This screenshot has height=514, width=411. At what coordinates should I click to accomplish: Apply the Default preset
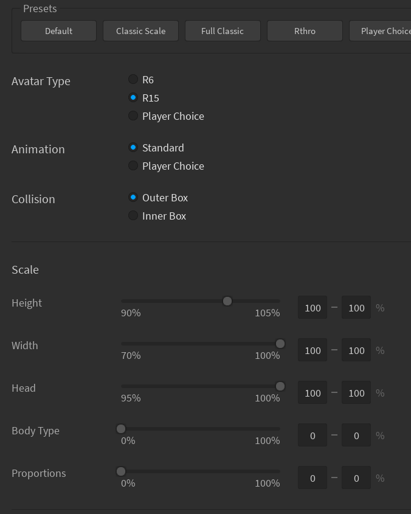click(58, 30)
